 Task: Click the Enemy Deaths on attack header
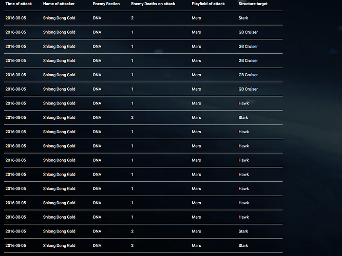(153, 4)
